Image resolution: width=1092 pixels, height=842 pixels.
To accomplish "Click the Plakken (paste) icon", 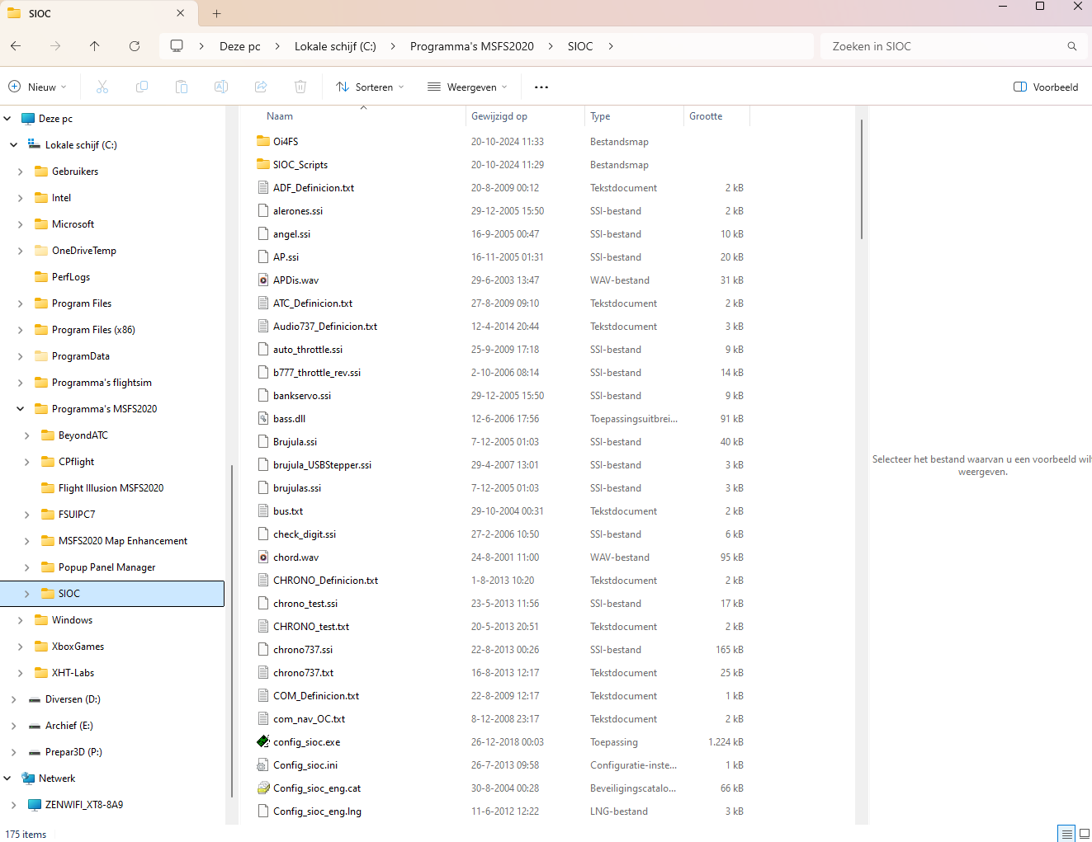I will 181,86.
